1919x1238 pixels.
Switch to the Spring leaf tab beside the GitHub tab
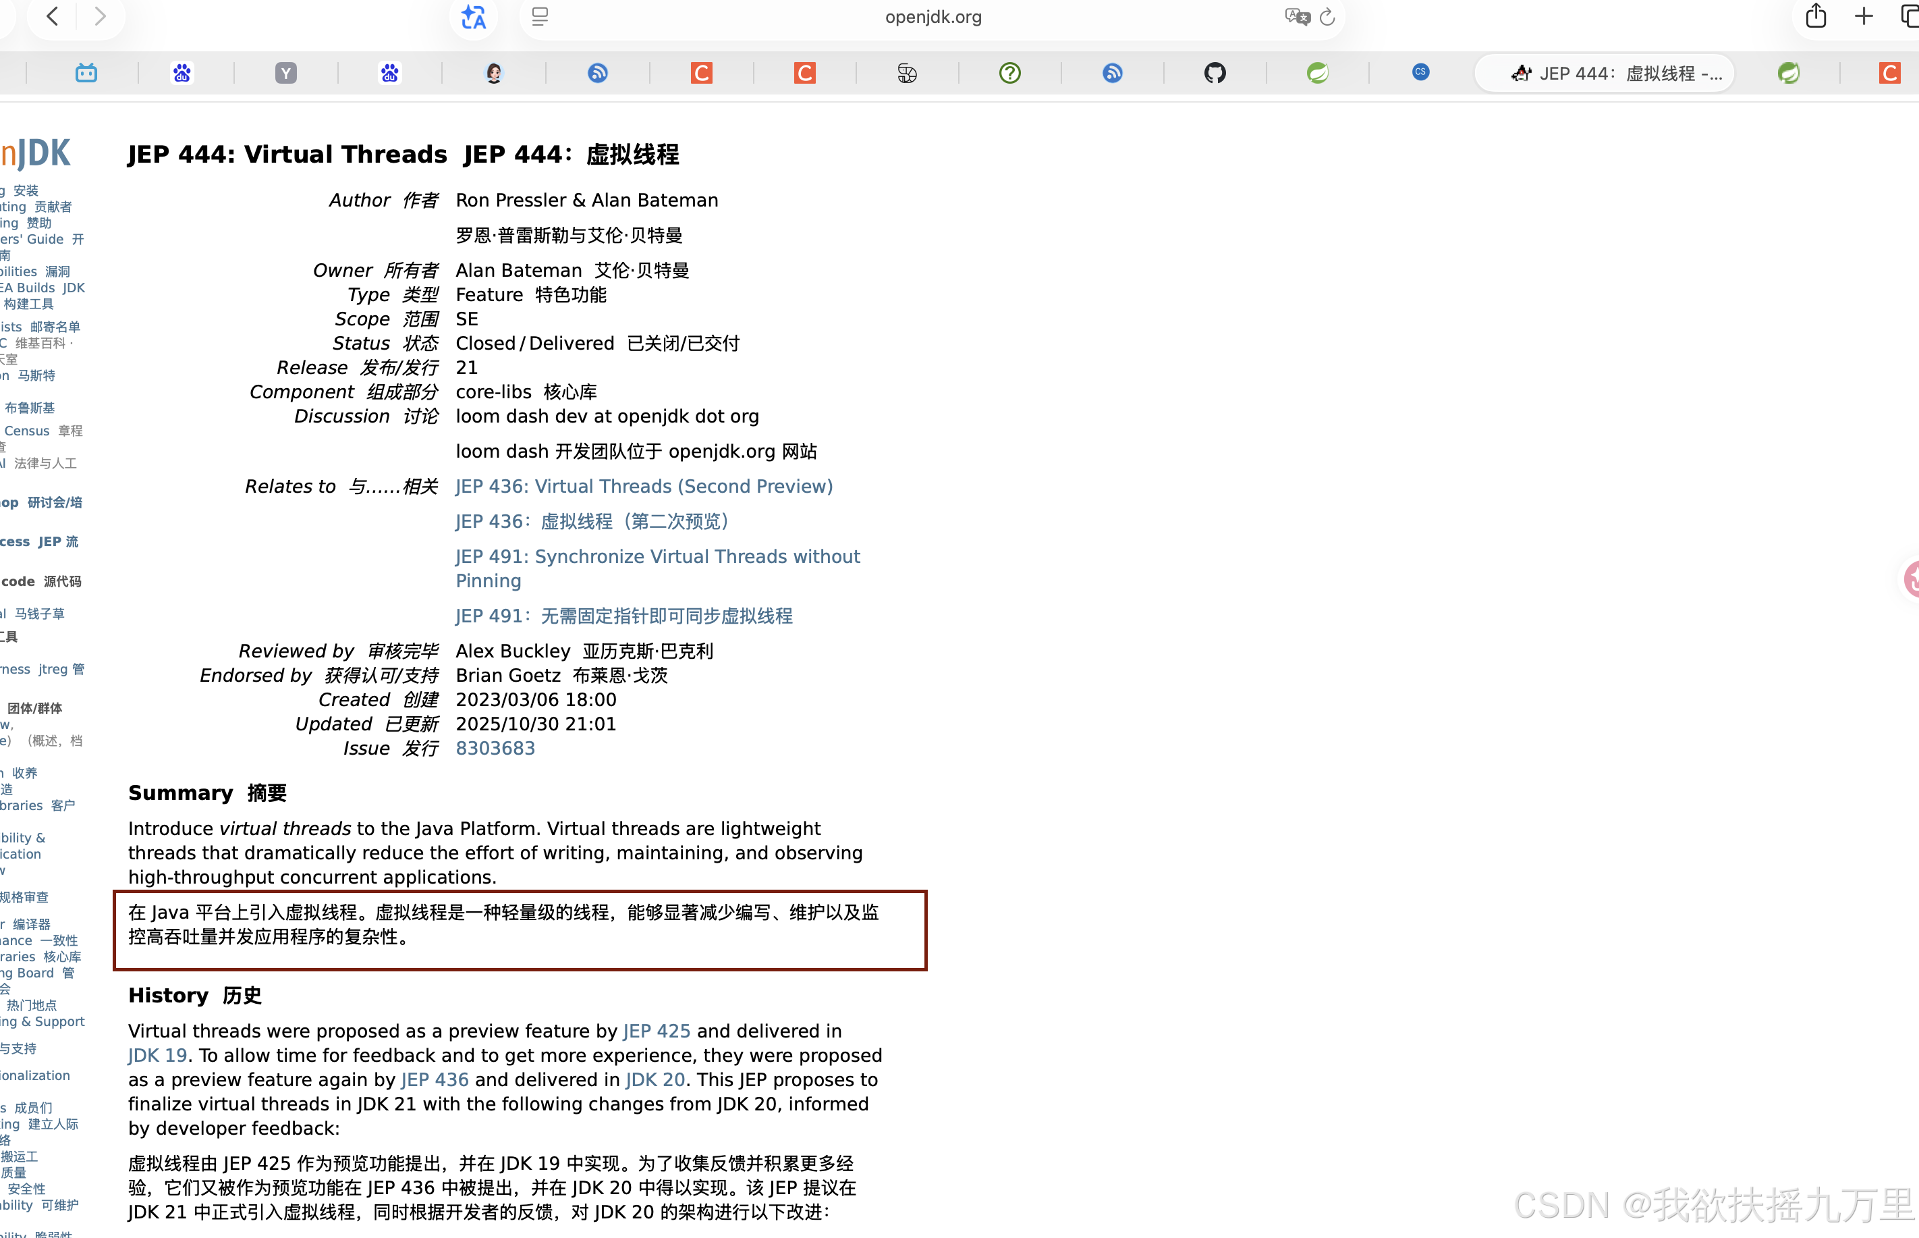(x=1318, y=73)
